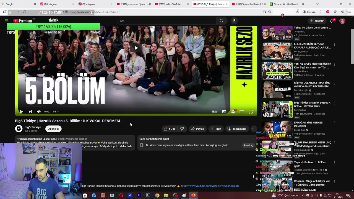Open the menu for ERLİK, JAHREİN video
This screenshot has width=354, height=199.
click(334, 44)
